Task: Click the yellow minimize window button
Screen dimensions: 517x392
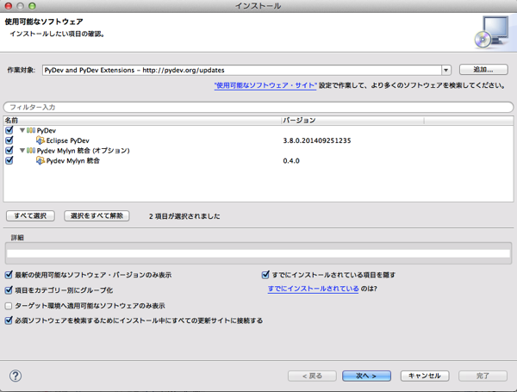Action: click(20, 6)
